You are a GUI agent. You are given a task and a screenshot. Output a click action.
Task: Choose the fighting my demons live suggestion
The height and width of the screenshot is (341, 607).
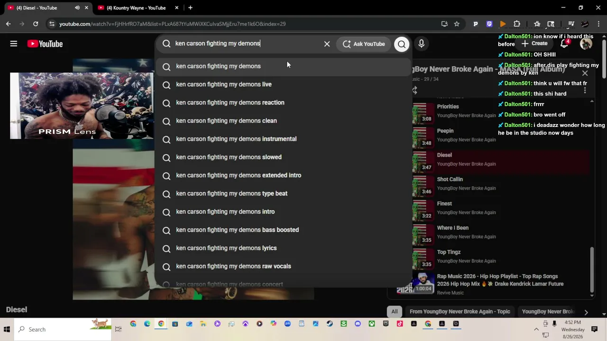pos(283,84)
